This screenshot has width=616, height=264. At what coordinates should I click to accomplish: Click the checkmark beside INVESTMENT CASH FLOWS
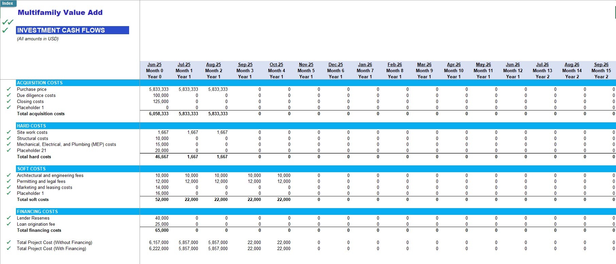[5, 30]
